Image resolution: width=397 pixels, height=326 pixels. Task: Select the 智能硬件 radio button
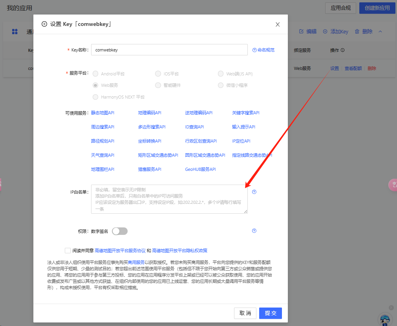(x=158, y=85)
